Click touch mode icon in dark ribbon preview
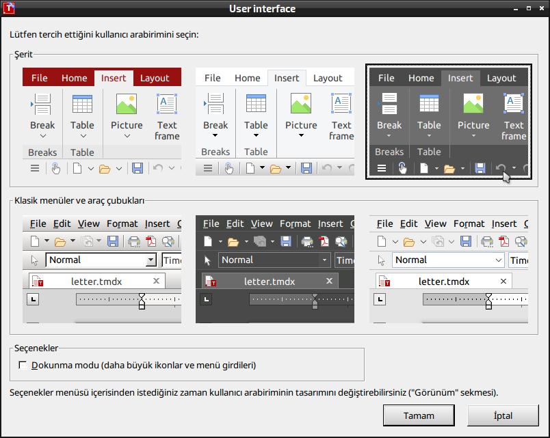Image resolution: width=550 pixels, height=438 pixels. [402, 169]
